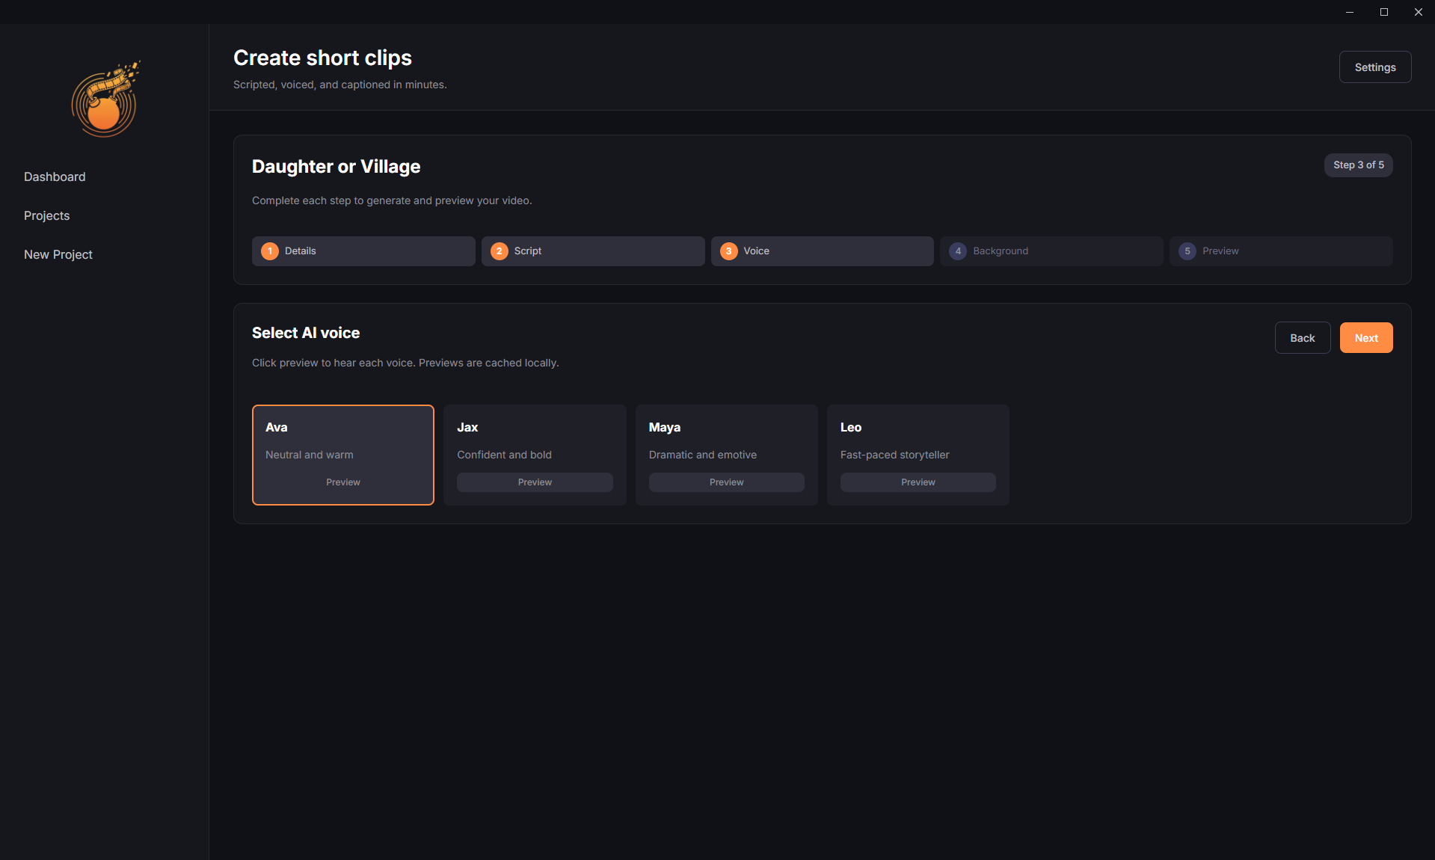Screen dimensions: 1435x860
Task: Open the Script step
Action: point(592,251)
